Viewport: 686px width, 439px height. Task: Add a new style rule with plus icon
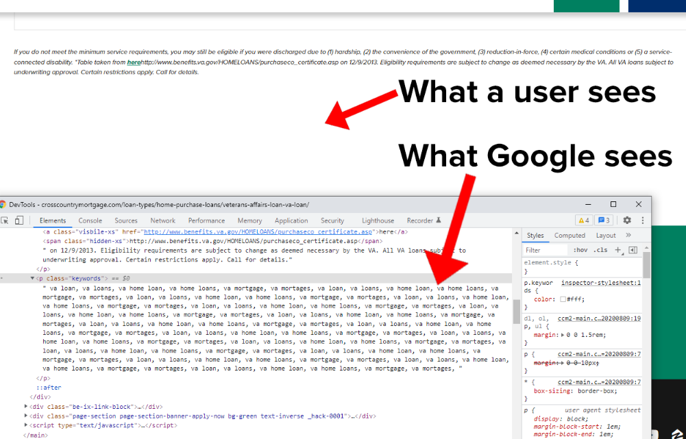(618, 250)
